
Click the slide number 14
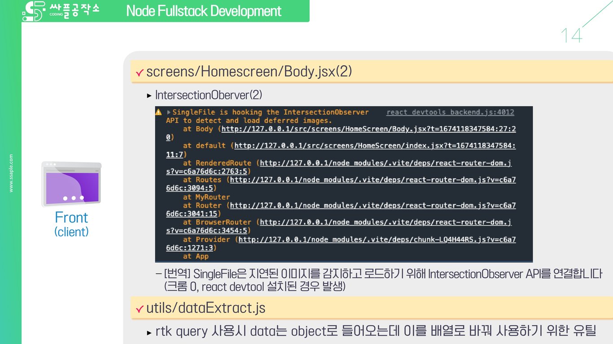click(571, 35)
